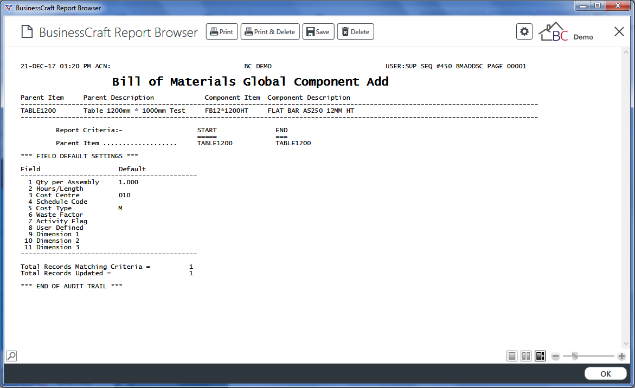
Task: Click the BusinessCraft app icon in the title bar
Action: (9, 8)
